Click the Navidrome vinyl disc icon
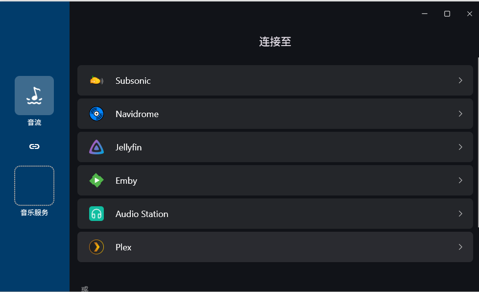 click(x=96, y=114)
